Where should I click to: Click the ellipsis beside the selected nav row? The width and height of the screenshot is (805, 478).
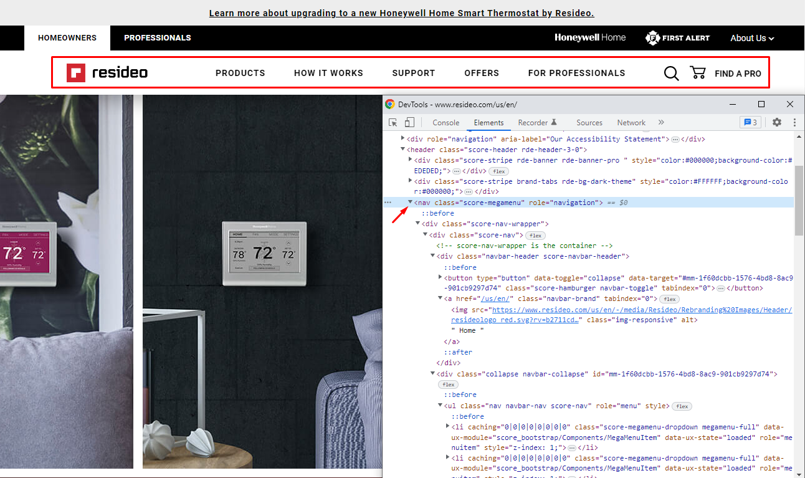388,203
